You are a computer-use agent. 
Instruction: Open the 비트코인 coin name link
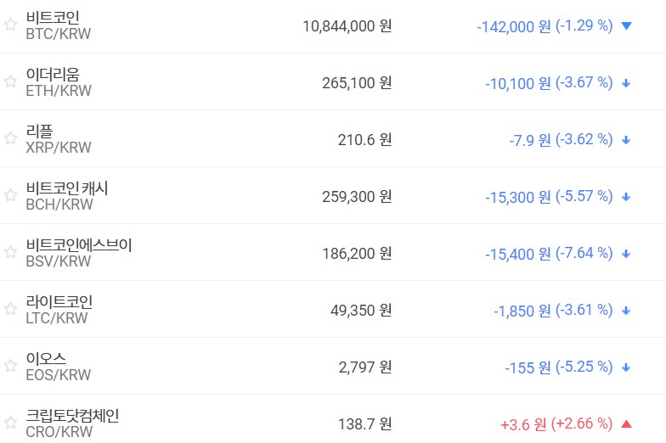coord(53,18)
